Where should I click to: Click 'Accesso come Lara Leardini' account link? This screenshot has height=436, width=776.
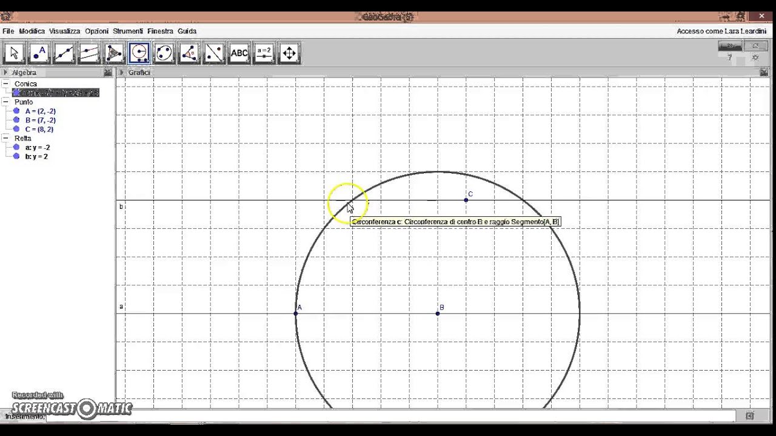[x=721, y=31]
